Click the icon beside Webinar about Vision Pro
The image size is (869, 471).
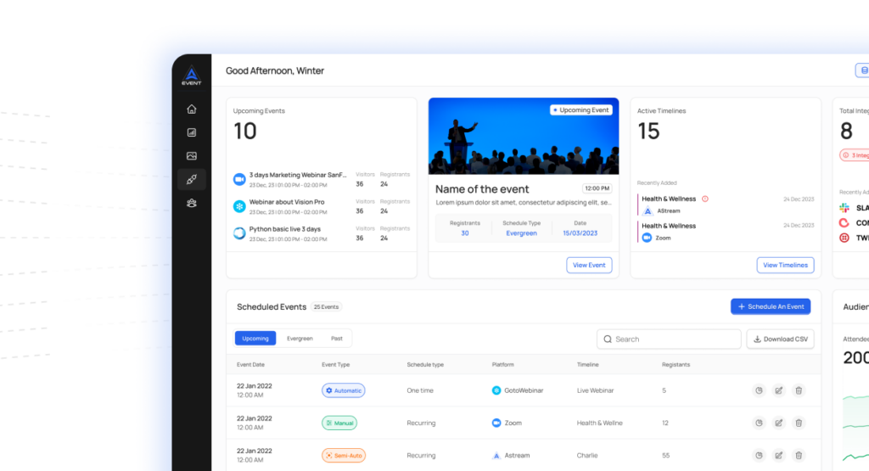[239, 206]
